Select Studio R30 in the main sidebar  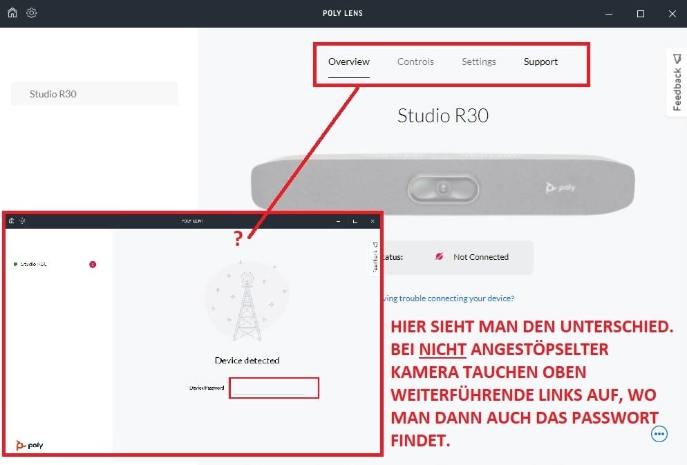point(94,94)
